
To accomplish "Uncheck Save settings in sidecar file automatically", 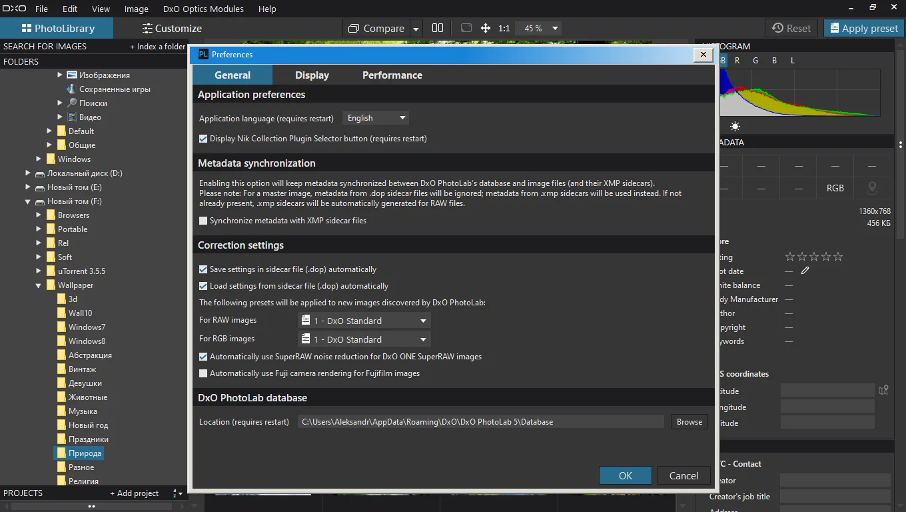I will click(203, 269).
